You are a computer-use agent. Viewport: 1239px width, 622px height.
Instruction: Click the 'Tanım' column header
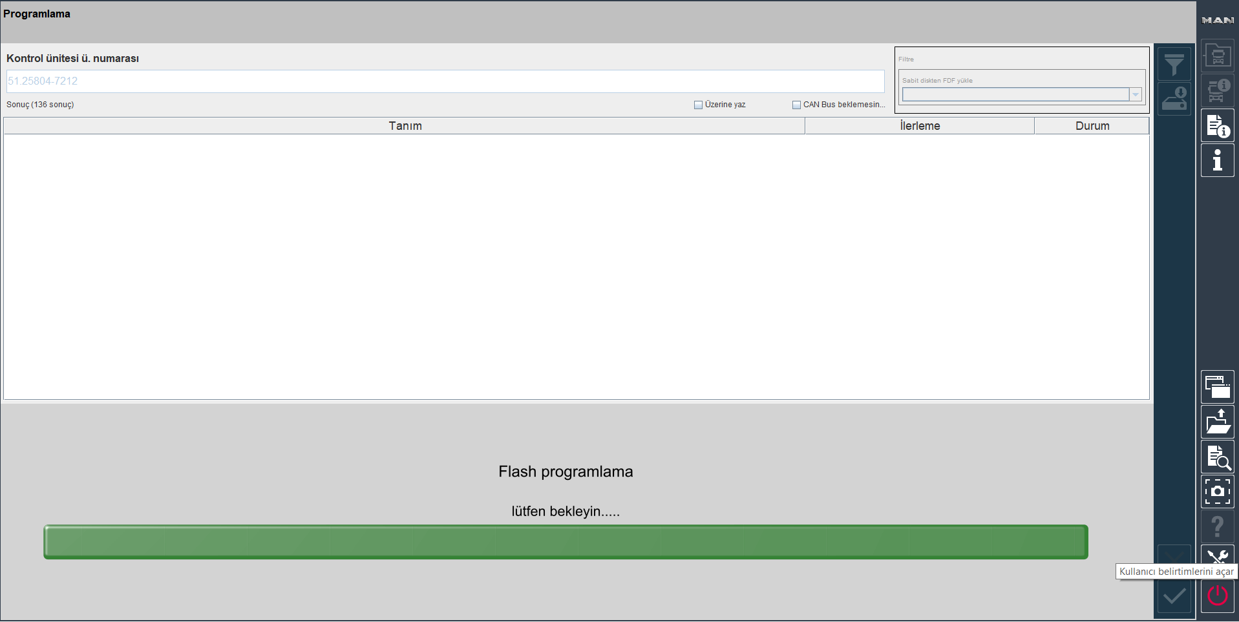coord(405,126)
